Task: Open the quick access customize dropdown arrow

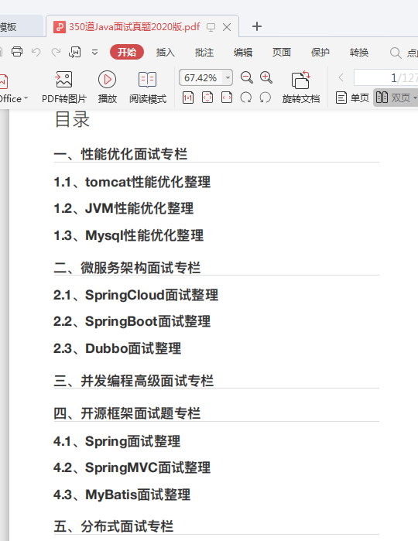Action: click(x=94, y=53)
